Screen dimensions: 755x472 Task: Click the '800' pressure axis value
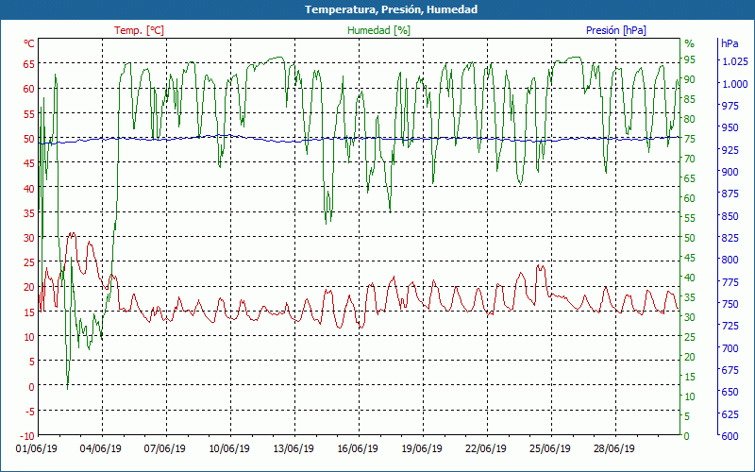[x=730, y=261]
